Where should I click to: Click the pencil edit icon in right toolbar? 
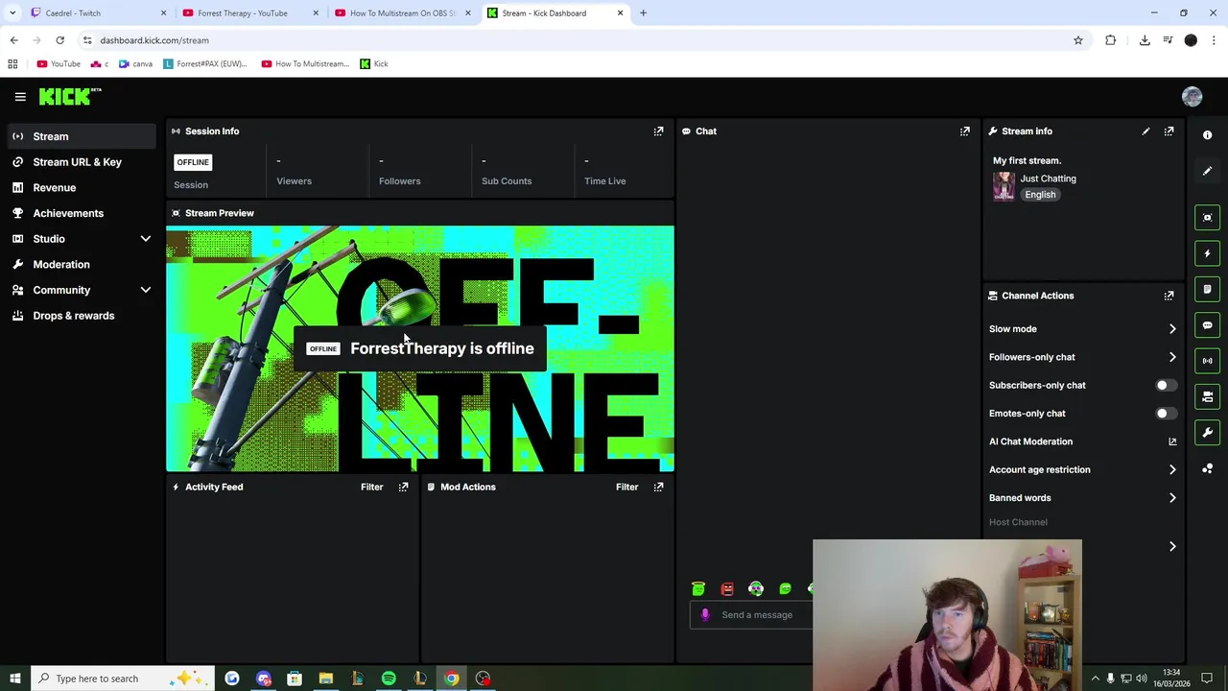1207,171
